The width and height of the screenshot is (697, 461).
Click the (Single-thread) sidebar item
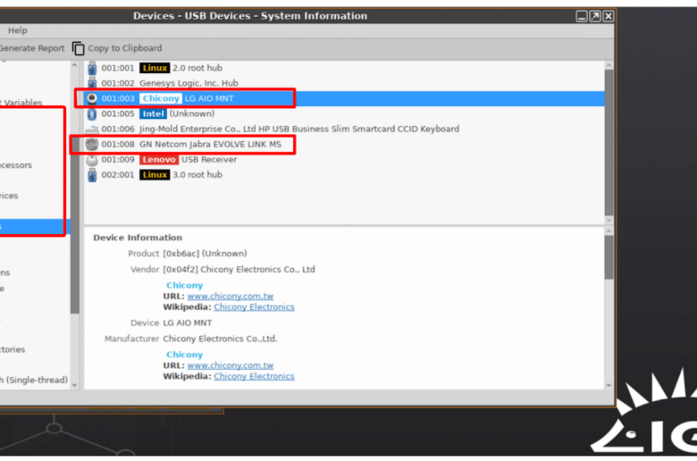(34, 380)
